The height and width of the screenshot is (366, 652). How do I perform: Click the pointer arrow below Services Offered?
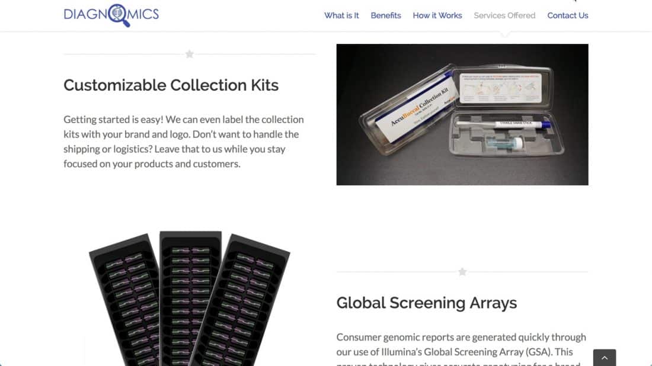(x=504, y=34)
